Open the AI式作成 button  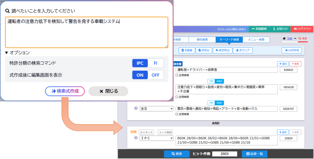point(292,50)
